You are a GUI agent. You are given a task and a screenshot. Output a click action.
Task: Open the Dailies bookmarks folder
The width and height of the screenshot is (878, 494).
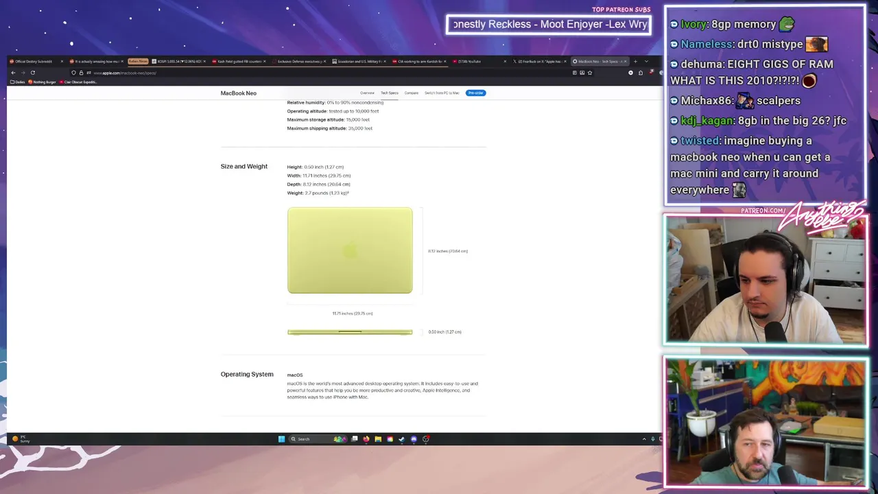click(x=17, y=82)
